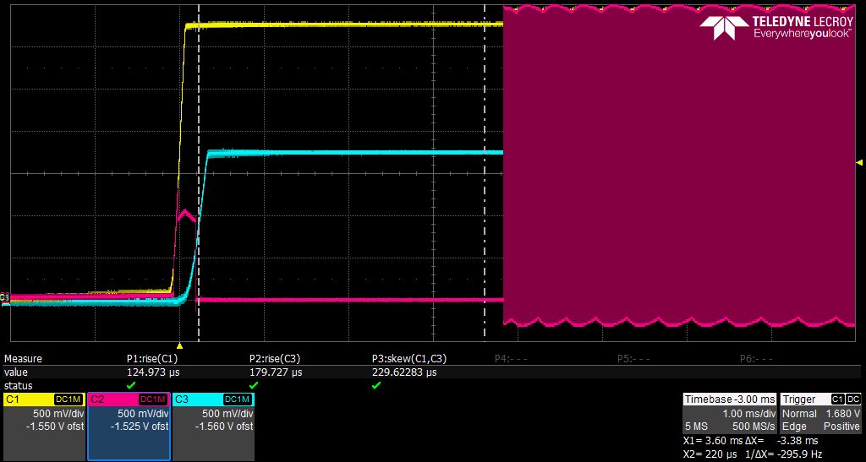
Task: Click the empty P5 measurement slot
Action: click(633, 358)
